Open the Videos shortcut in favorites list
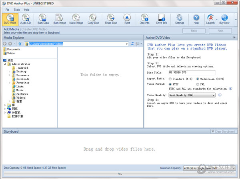This screenshot has width=240, height=179. 9,53
